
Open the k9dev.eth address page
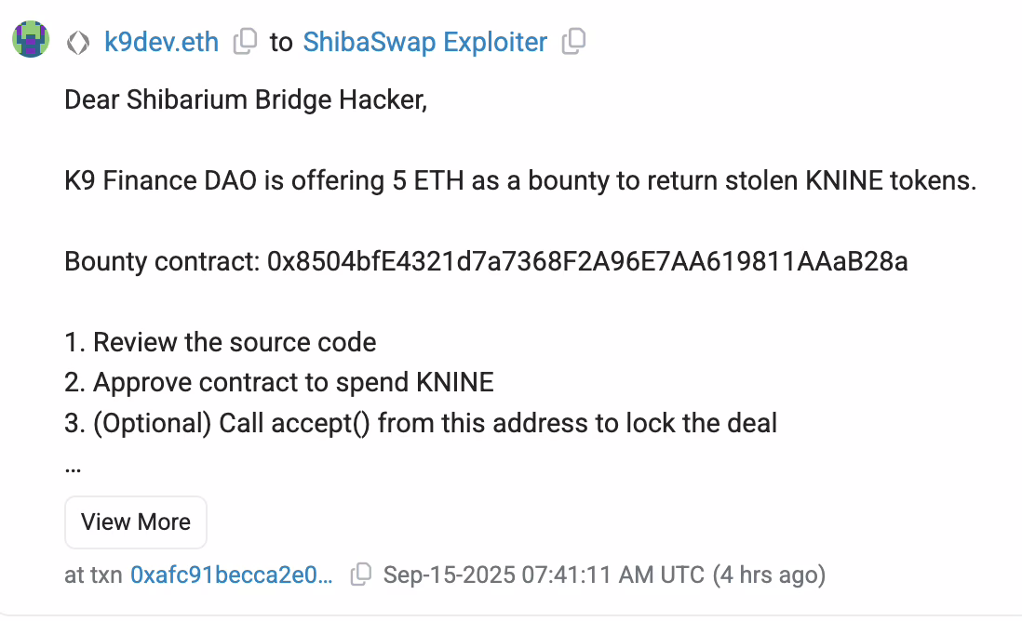(162, 43)
